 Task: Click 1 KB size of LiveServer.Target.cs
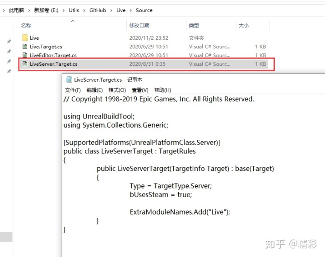click(x=260, y=64)
